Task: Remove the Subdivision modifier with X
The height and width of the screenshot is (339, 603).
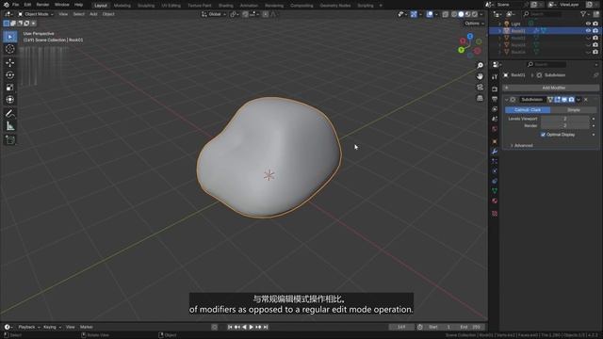Action: pos(586,100)
